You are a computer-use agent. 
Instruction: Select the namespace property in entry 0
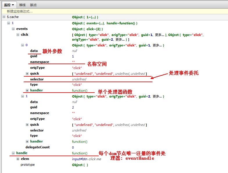click(40, 62)
